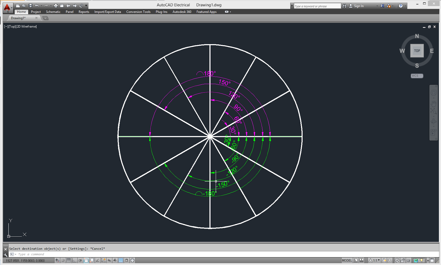Open the annotation scale 1:1 dropdown
This screenshot has width=441, height=265.
(x=378, y=260)
